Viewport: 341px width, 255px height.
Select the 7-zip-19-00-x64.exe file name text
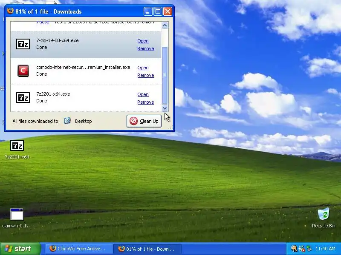58,40
